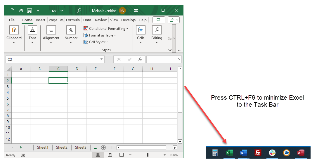The image size is (324, 163).
Task: Click zoom out minus button
Action: tap(130, 155)
